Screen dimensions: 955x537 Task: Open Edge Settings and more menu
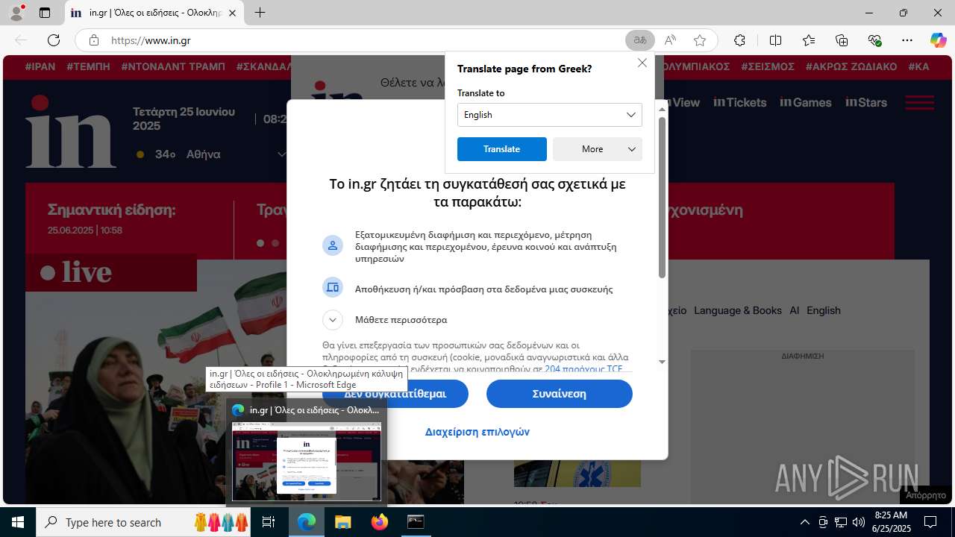coord(907,40)
